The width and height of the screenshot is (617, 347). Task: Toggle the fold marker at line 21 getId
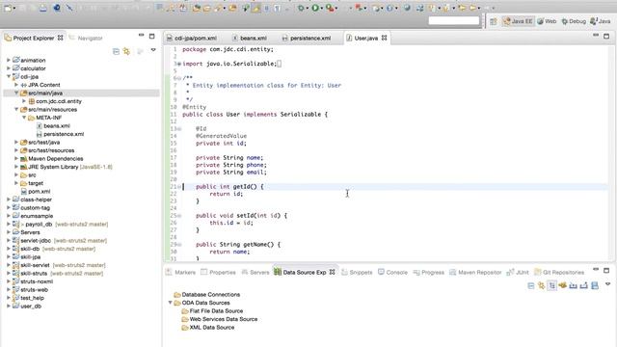click(x=179, y=187)
